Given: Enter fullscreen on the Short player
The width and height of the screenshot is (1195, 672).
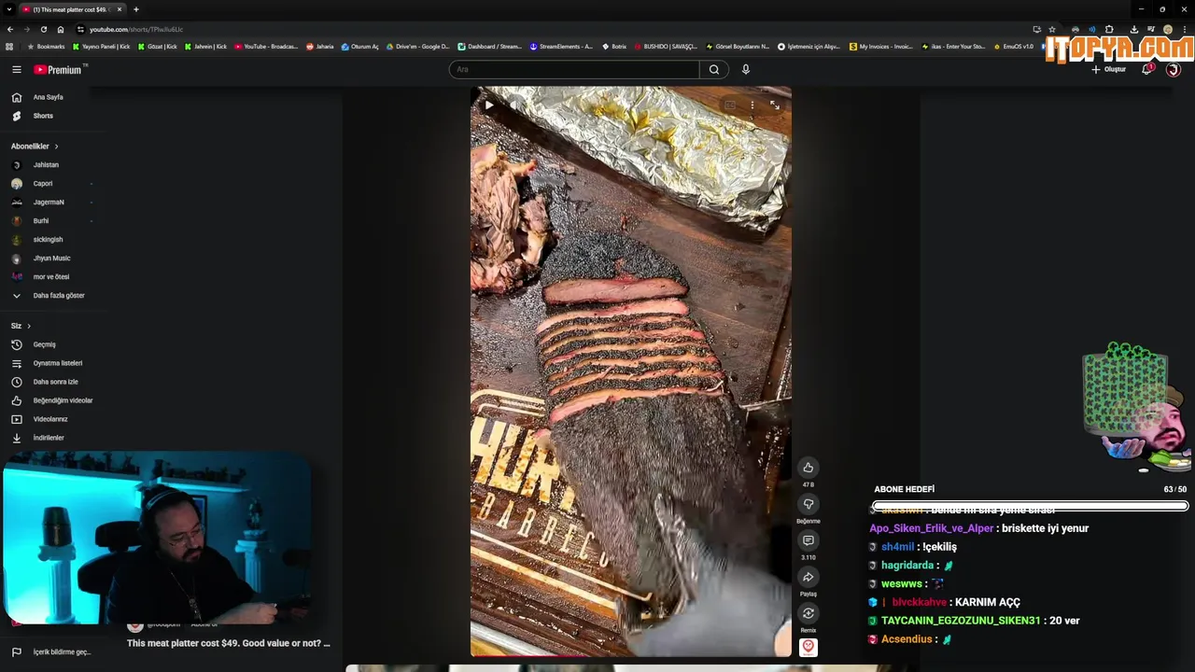Looking at the screenshot, I should tap(775, 105).
